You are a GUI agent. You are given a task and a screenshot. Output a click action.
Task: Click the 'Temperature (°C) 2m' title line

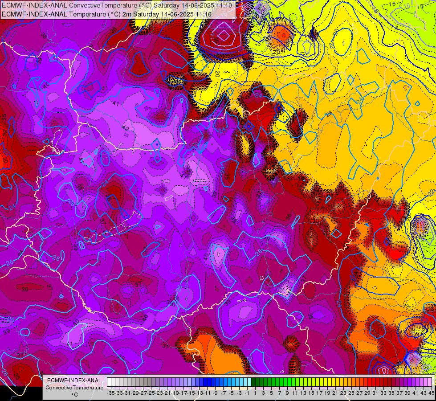coord(106,14)
